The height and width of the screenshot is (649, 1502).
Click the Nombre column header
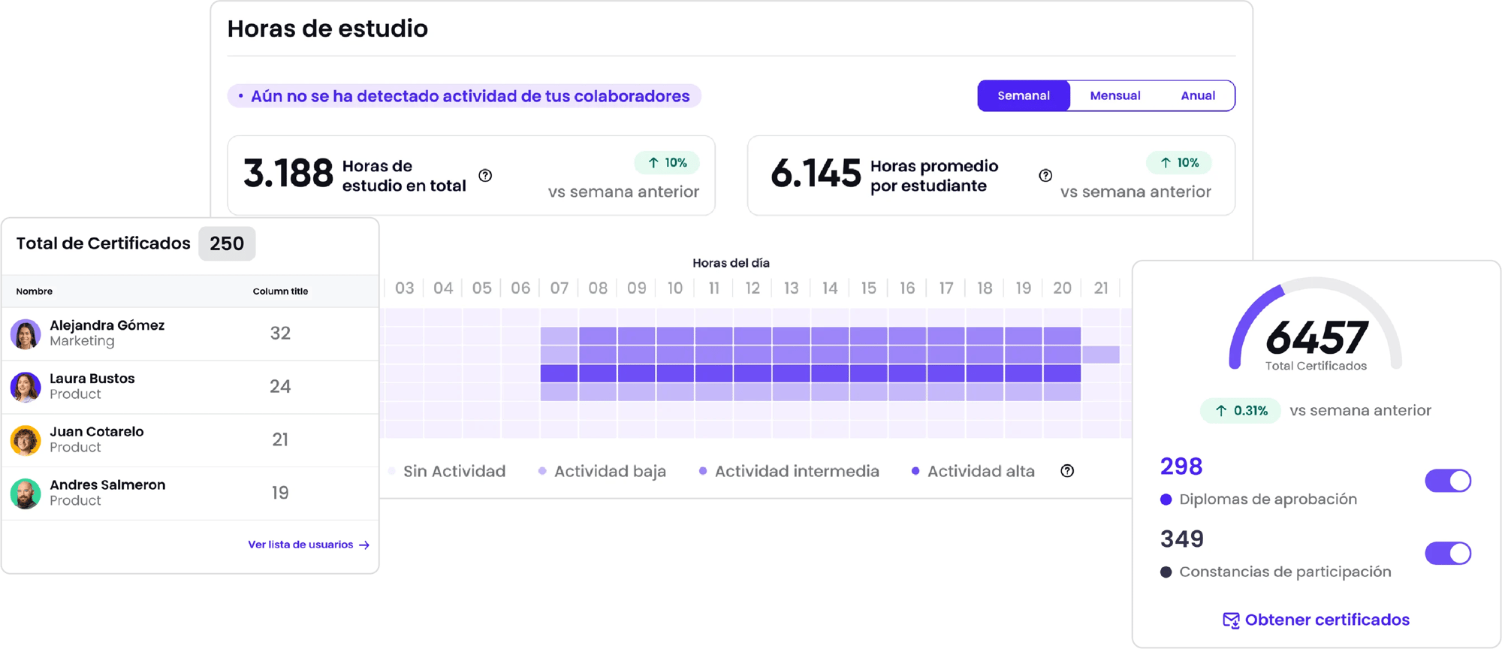coord(35,291)
